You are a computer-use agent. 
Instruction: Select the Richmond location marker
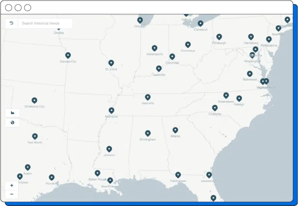(250, 74)
